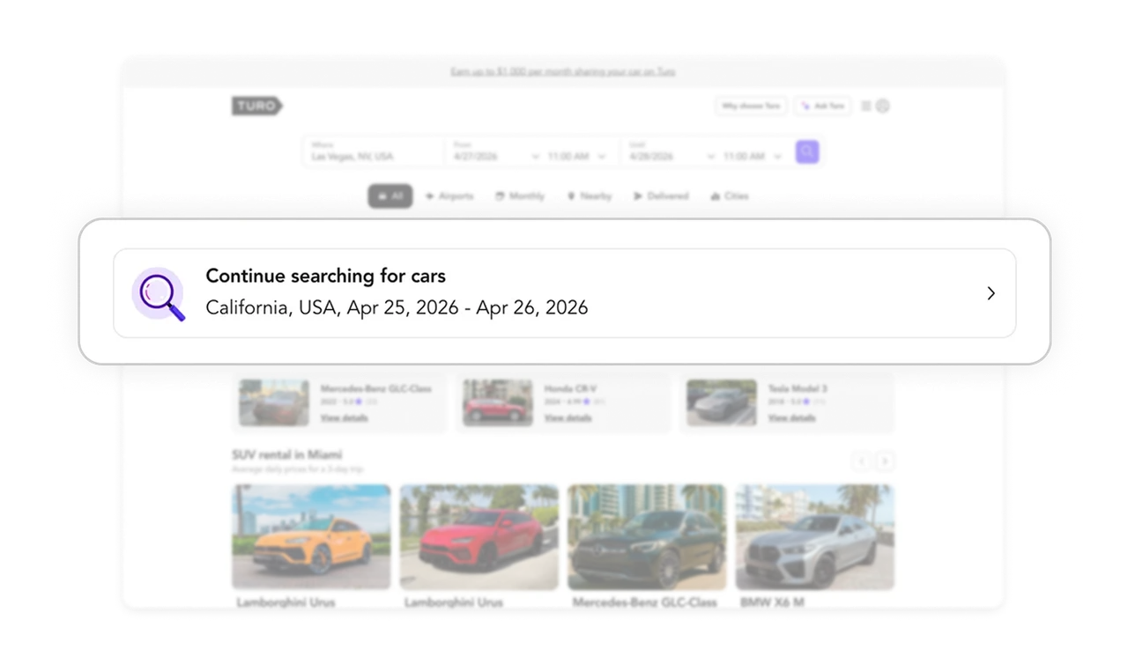Open the silver BMW X6 M photo
This screenshot has height=664, width=1128.
point(815,536)
